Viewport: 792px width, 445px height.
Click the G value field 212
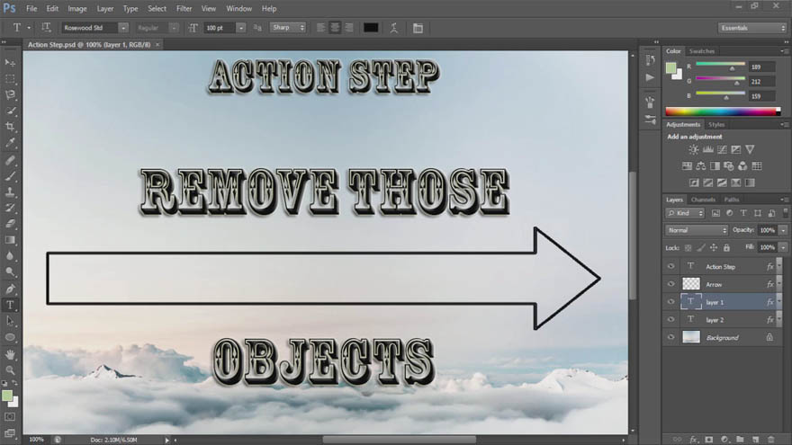pyautogui.click(x=762, y=81)
